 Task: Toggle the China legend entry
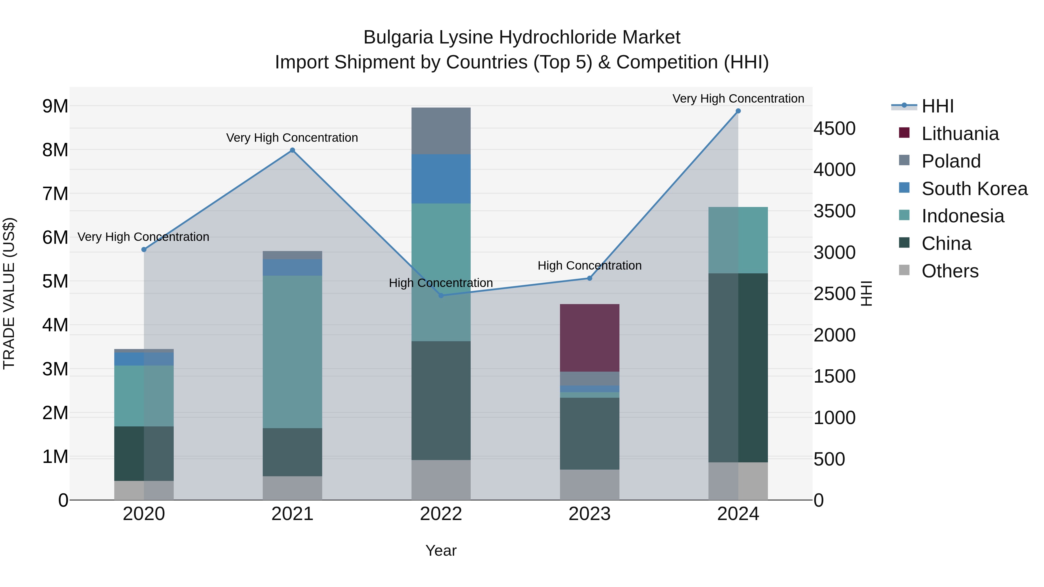[x=935, y=243]
